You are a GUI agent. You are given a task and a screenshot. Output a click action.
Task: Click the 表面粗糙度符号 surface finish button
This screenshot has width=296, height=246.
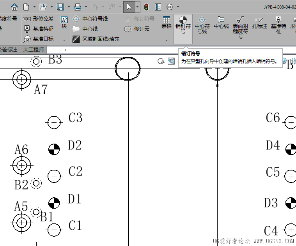coord(240,27)
